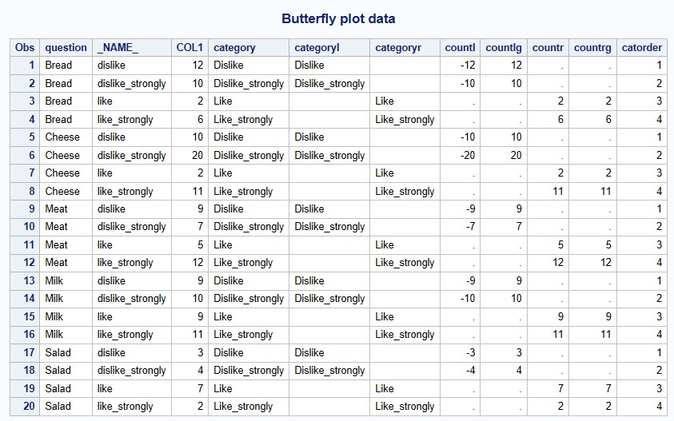
Task: Click the Obs column header
Action: (25, 48)
